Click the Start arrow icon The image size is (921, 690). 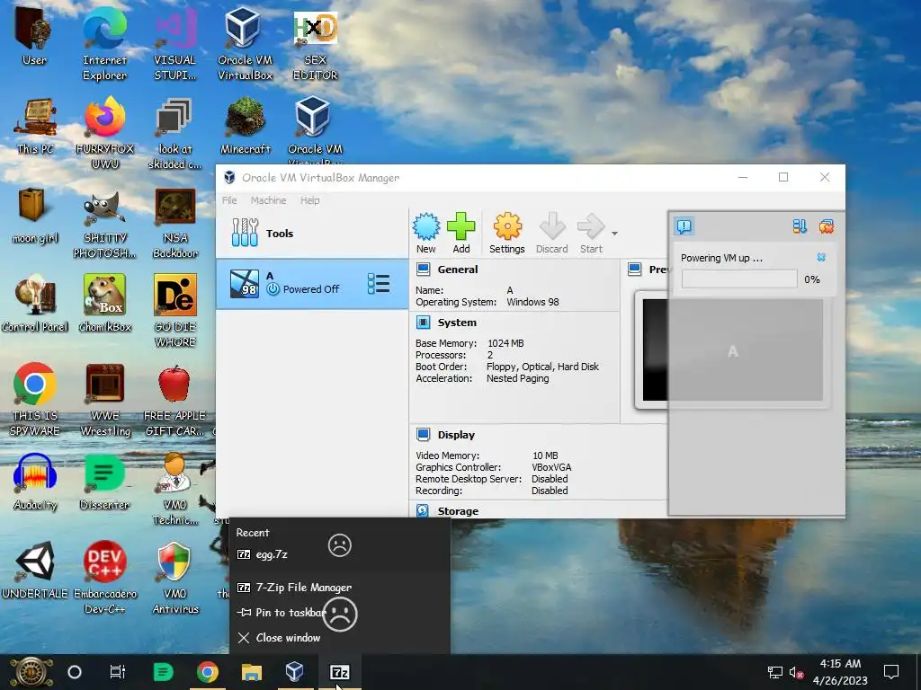591,226
